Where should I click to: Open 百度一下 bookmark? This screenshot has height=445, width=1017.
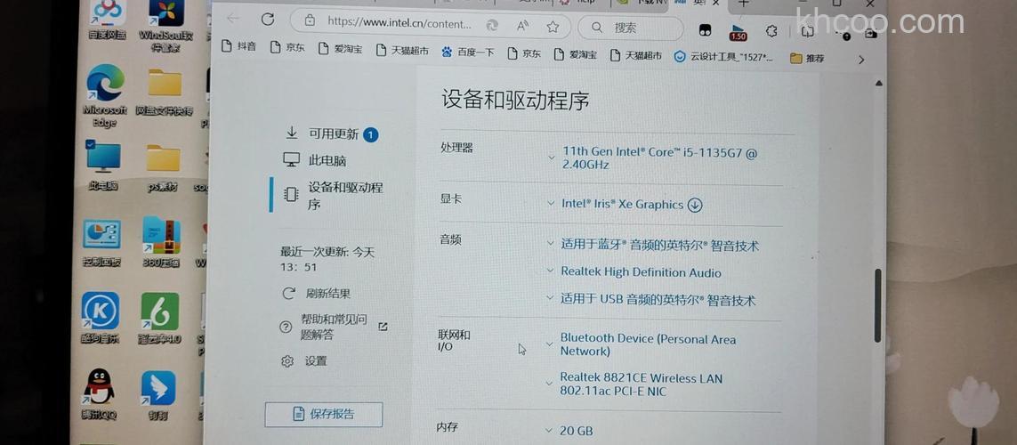point(468,53)
